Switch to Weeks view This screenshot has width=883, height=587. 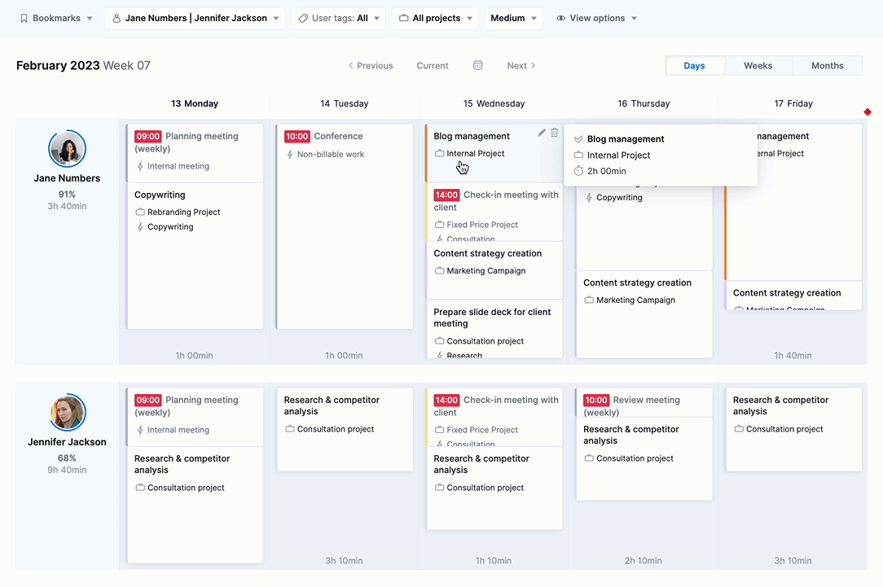coord(758,66)
